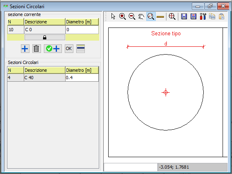The width and height of the screenshot is (232, 174).
Task: Click the second floppy save-as icon
Action: pyautogui.click(x=193, y=16)
